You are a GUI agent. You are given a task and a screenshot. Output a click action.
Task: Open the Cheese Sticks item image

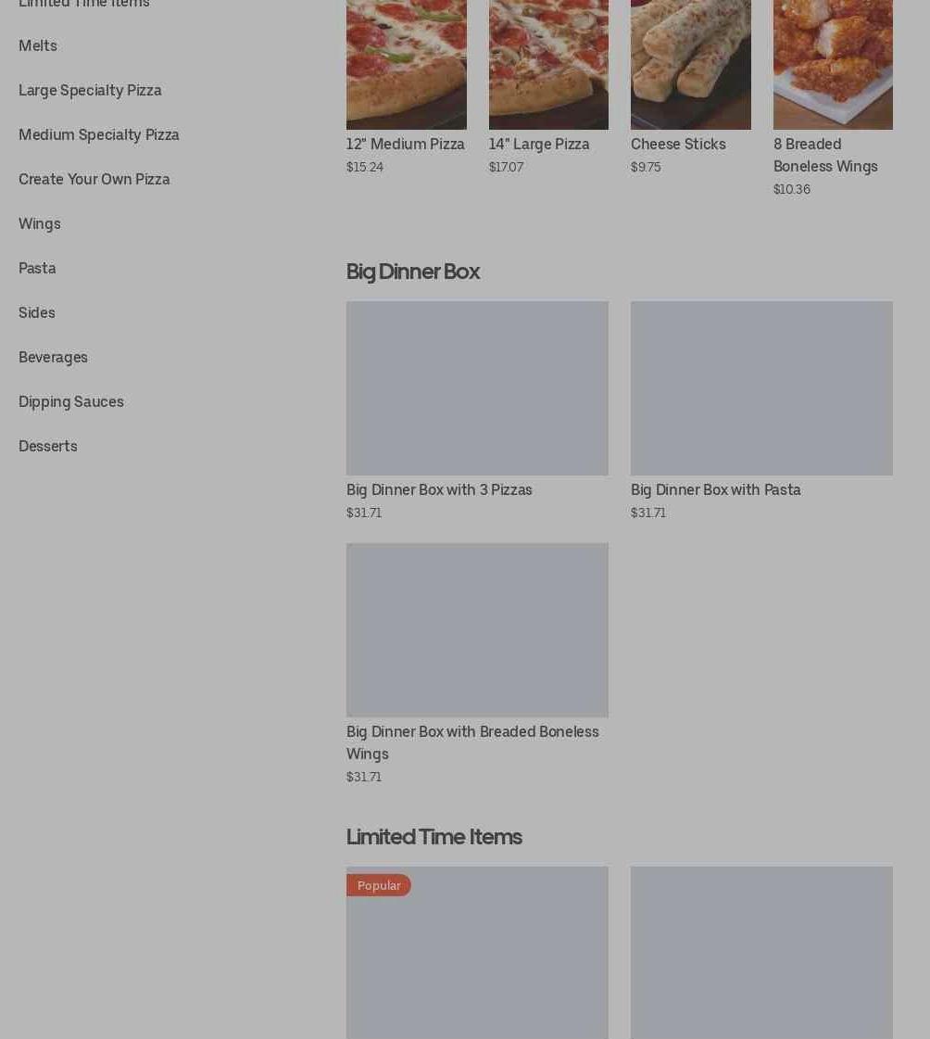[x=691, y=64]
